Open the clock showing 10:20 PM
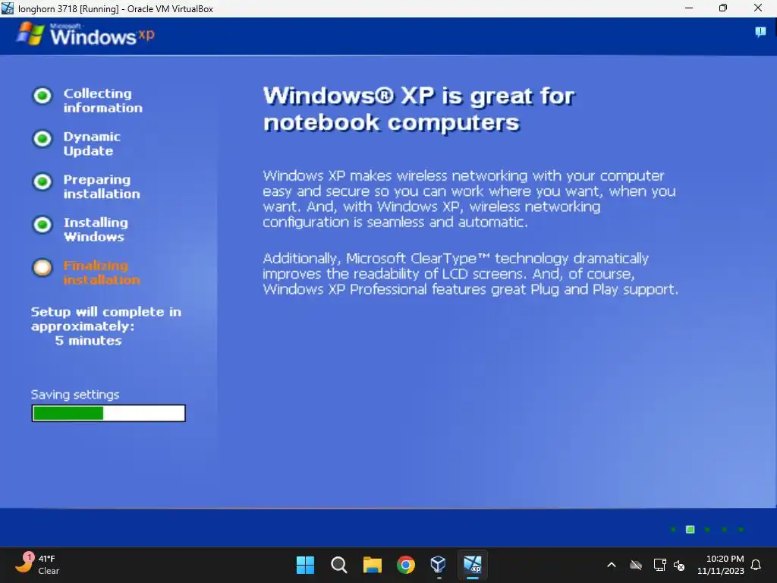This screenshot has width=777, height=583. (x=721, y=565)
